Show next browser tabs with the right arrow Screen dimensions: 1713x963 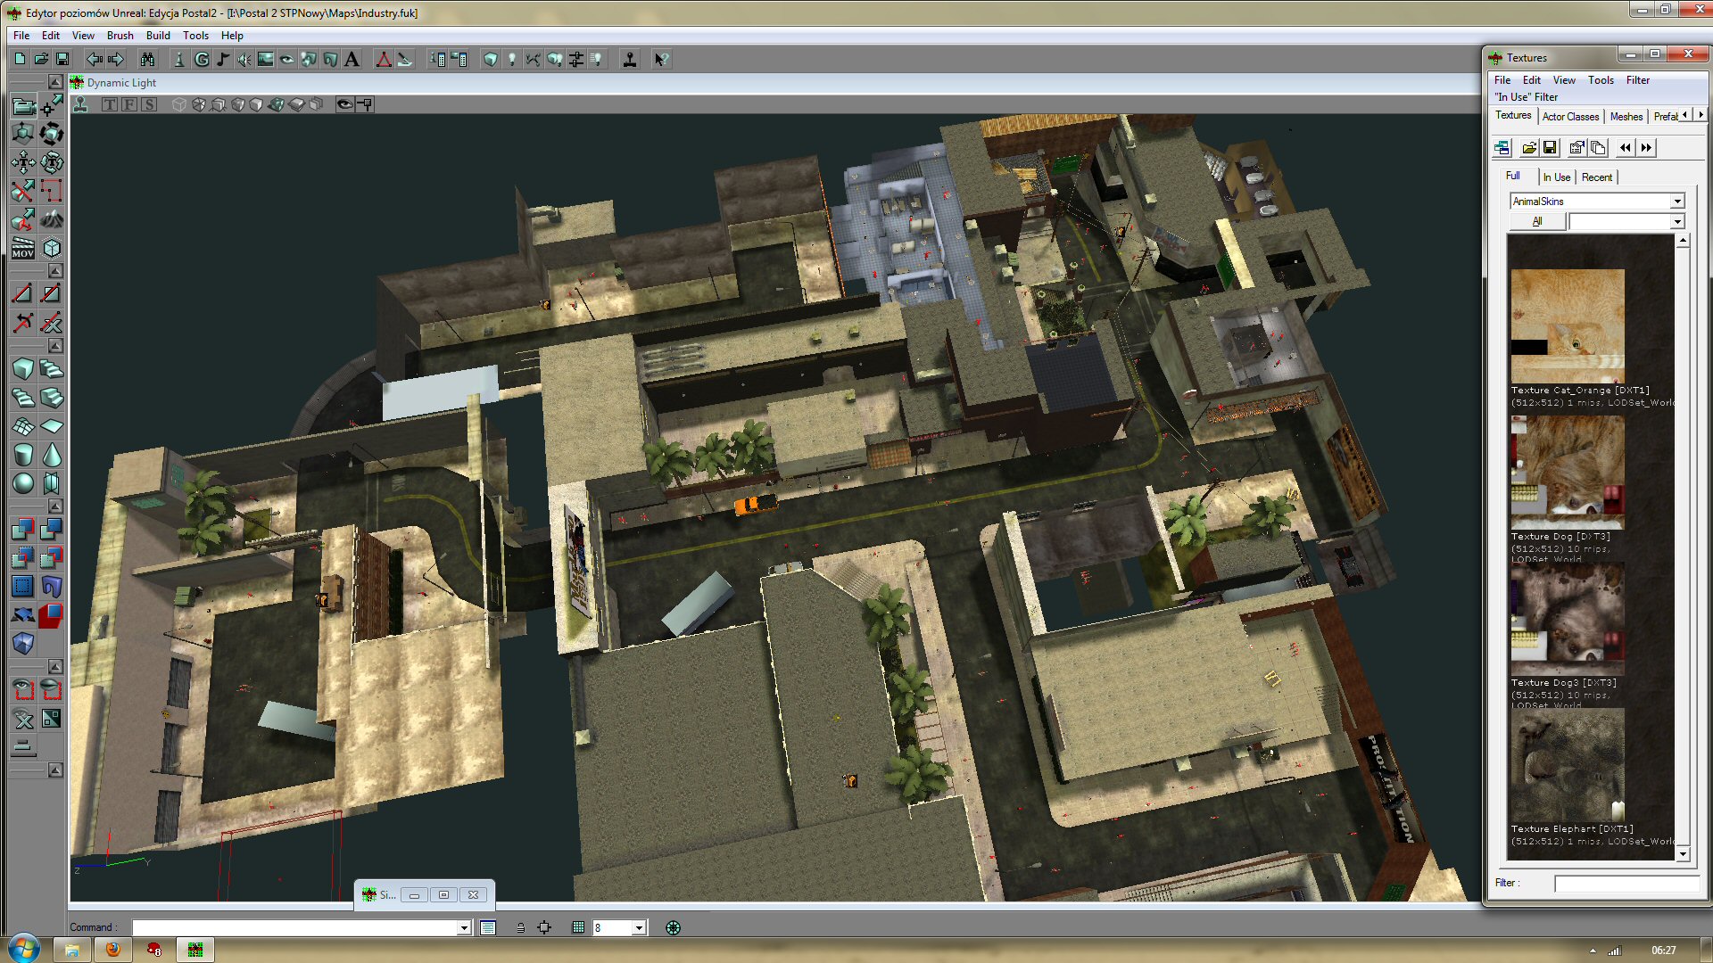pyautogui.click(x=1701, y=115)
